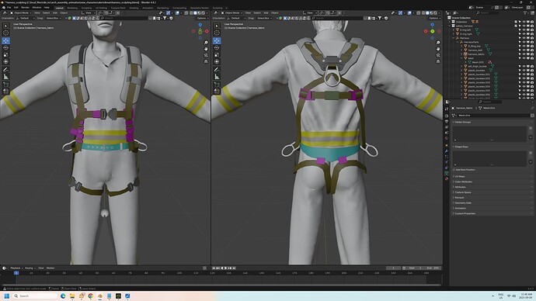This screenshot has height=301, width=536.
Task: Open Options in left viewport header
Action: (x=202, y=18)
